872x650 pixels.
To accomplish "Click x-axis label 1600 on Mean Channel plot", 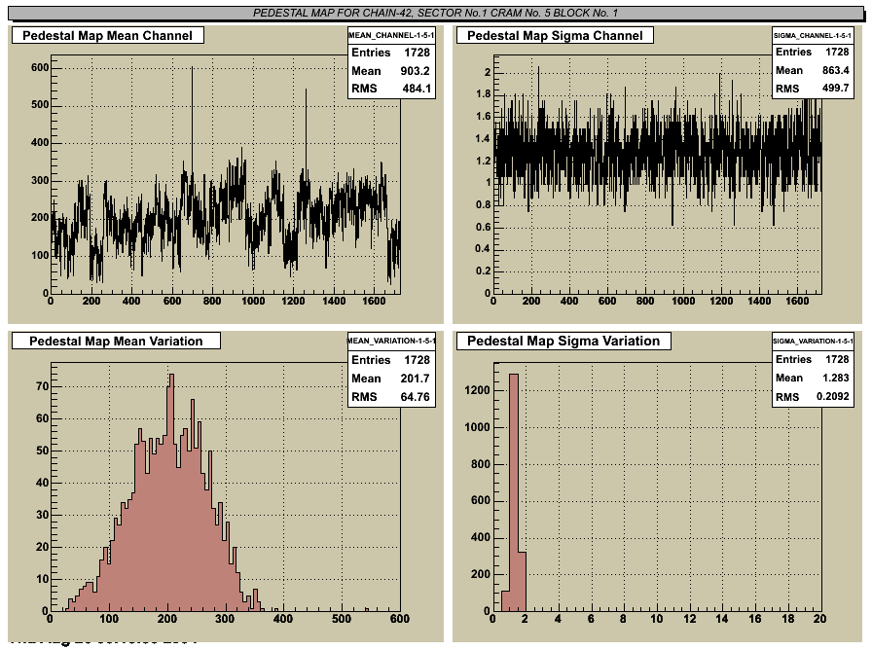I will 374,301.
